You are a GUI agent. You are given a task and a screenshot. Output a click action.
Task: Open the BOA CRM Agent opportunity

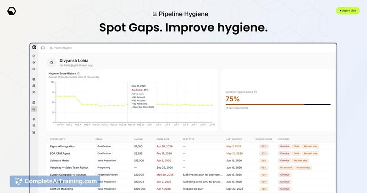[x=60, y=154]
